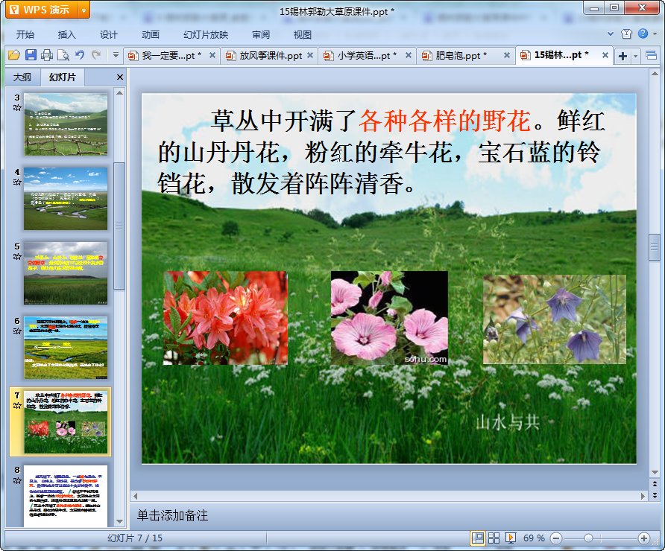Open Print Preview icon
665x551 pixels.
click(x=63, y=56)
